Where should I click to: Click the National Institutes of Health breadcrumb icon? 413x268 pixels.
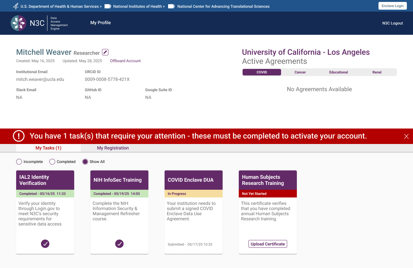107,6
